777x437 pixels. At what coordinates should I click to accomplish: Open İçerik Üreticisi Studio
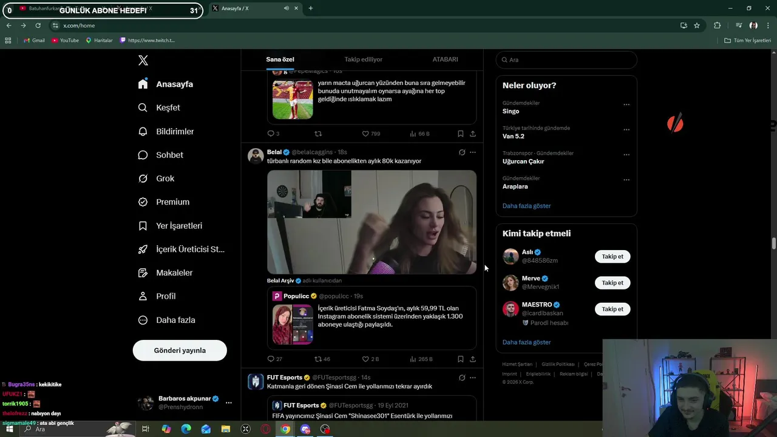tap(181, 249)
